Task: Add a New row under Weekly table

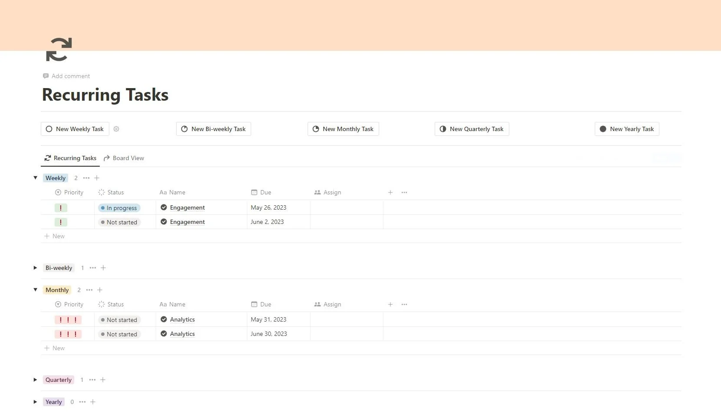Action: (54, 236)
